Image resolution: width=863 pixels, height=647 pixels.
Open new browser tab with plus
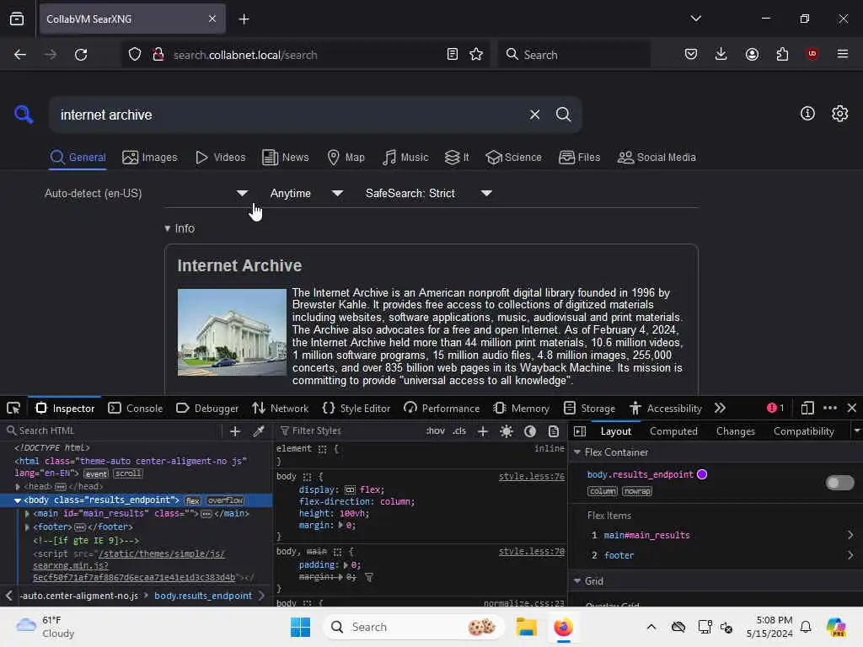244,19
